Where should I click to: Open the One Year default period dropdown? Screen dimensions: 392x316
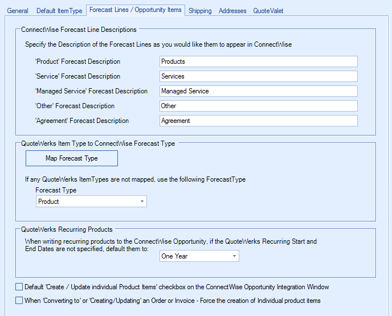coord(234,256)
